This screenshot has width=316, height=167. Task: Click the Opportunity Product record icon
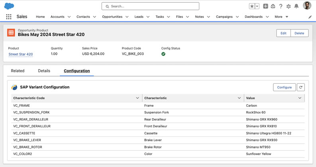tap(11, 33)
